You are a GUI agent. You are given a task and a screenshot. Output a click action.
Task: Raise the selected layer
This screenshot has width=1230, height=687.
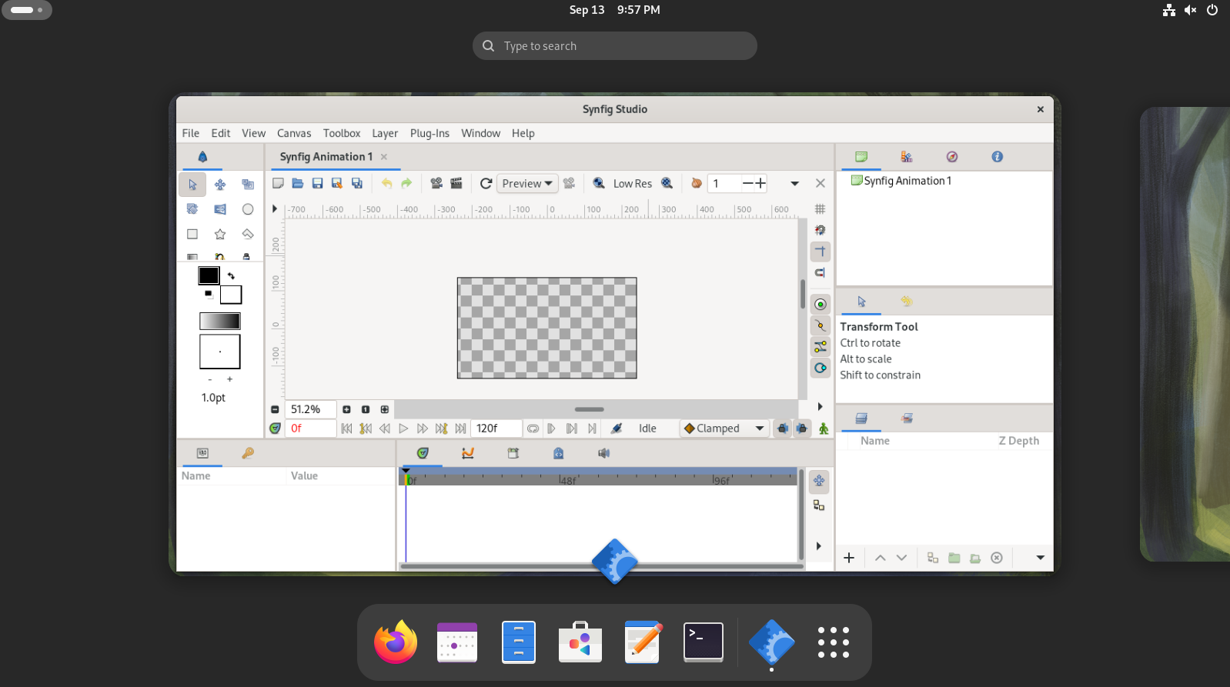881,558
